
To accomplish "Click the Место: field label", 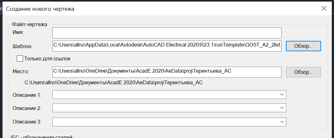I will 21,72.
